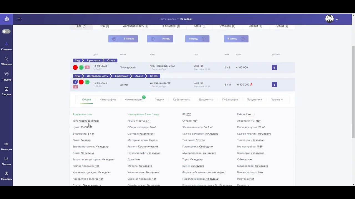
Task: Open the Подбор sidebar section
Action: [6, 76]
